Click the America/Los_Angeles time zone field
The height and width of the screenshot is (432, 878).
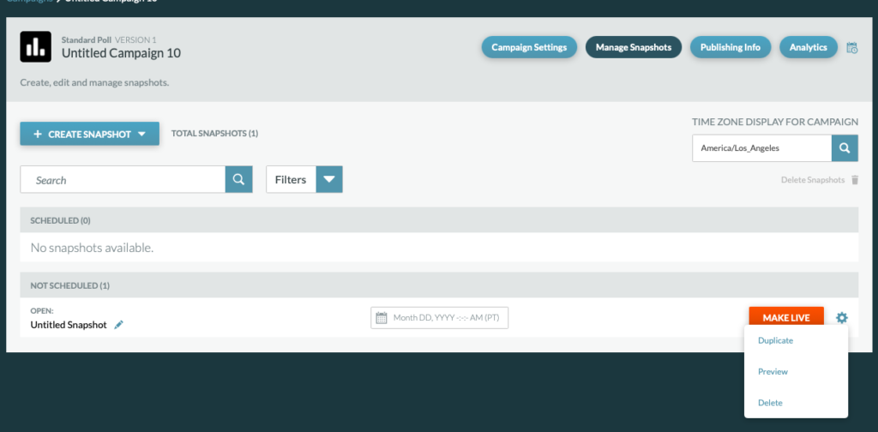(761, 148)
